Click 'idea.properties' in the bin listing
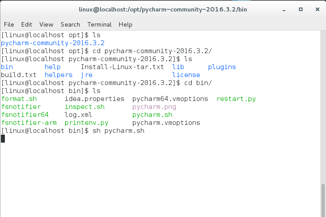Screen dimensions: 326x217 (94, 99)
